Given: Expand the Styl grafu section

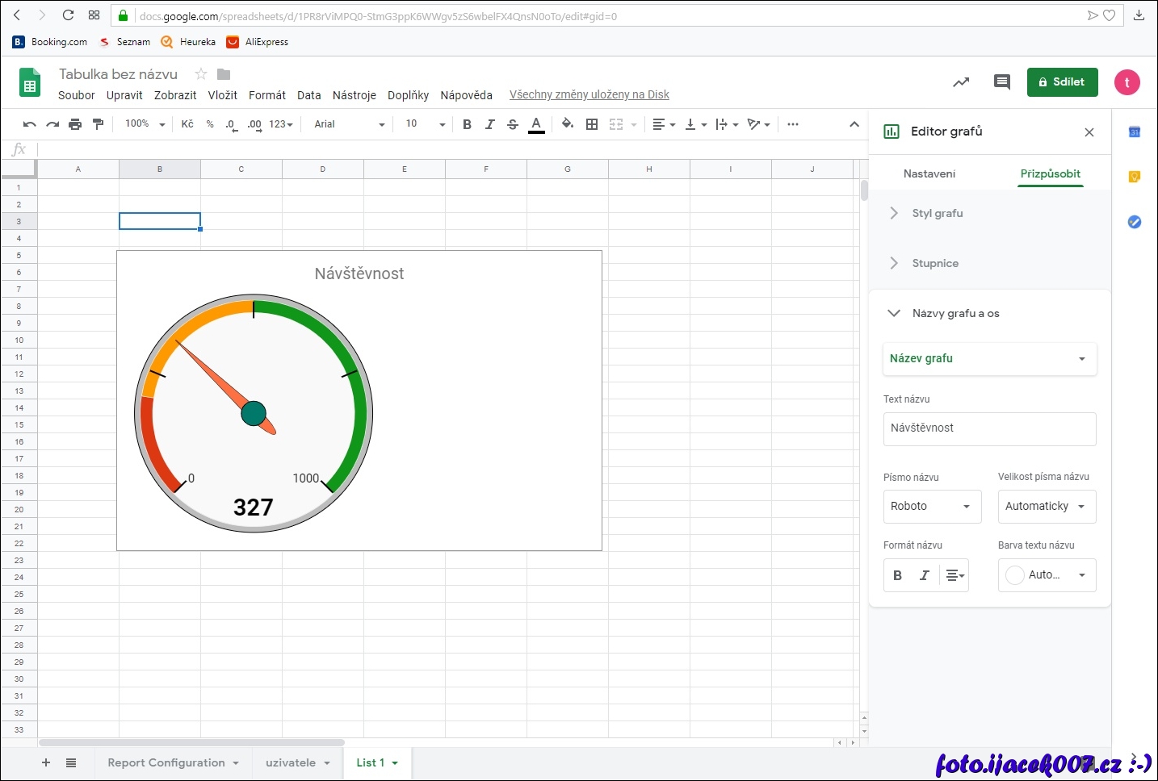Looking at the screenshot, I should tap(937, 214).
